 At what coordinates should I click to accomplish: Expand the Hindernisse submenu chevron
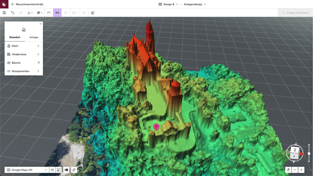coord(38,54)
